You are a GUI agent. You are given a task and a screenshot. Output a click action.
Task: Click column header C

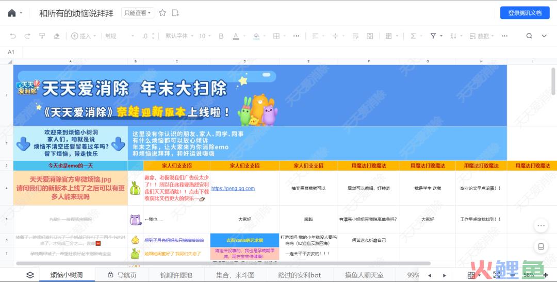[176, 61]
